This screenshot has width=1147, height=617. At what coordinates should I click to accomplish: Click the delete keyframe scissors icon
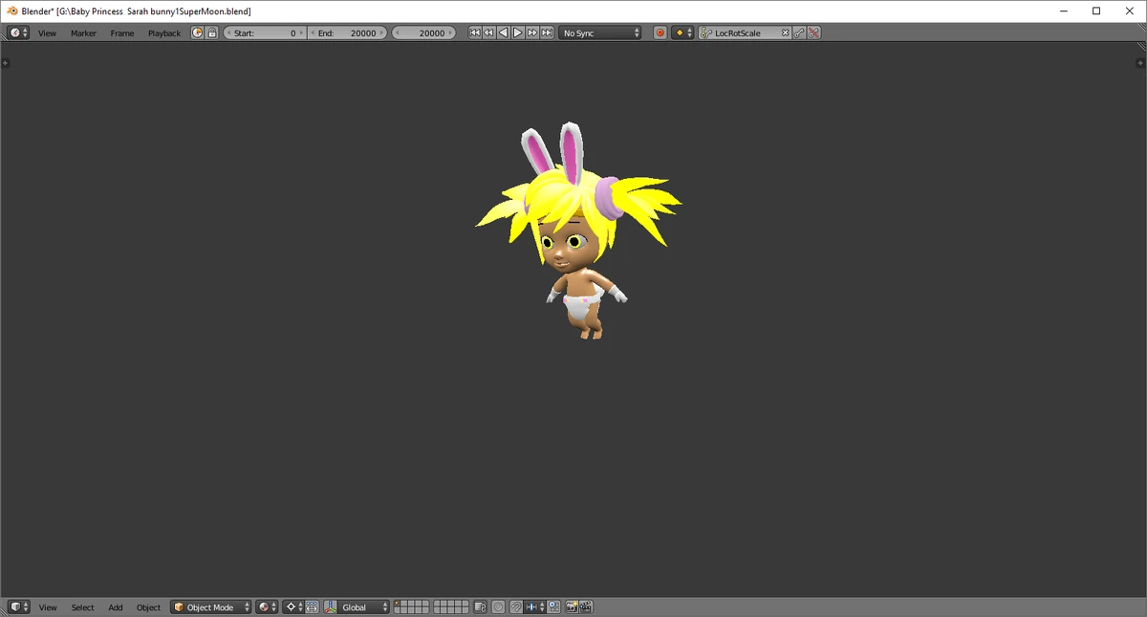pyautogui.click(x=813, y=33)
